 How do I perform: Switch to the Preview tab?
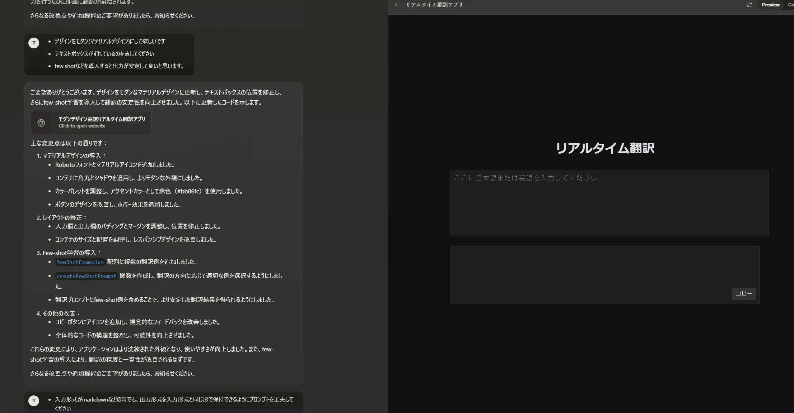pyautogui.click(x=770, y=5)
